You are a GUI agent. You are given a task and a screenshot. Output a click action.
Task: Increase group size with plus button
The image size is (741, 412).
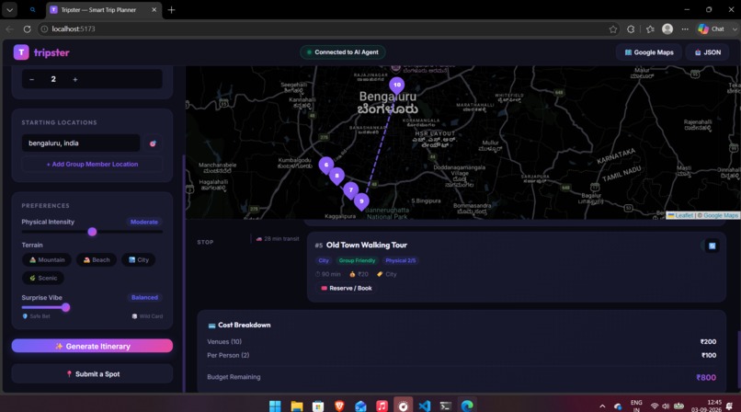coord(75,79)
